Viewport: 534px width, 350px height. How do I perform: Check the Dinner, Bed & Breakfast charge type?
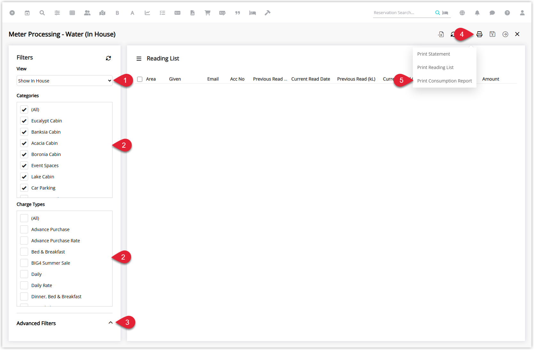[x=24, y=297]
